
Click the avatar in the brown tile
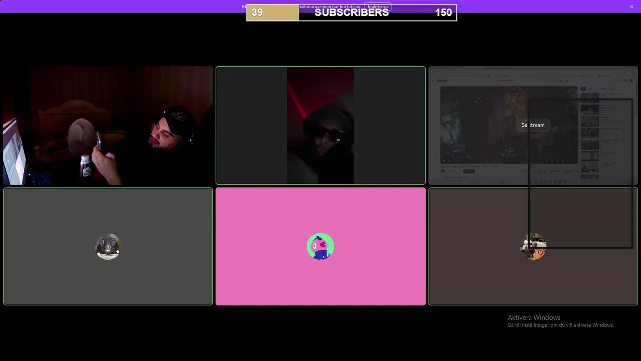[533, 246]
